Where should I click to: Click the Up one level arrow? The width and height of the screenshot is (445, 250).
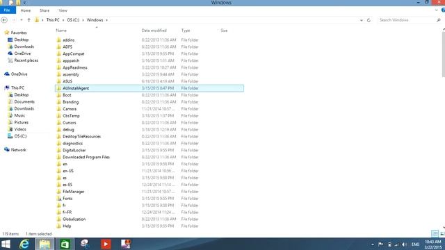[29, 20]
